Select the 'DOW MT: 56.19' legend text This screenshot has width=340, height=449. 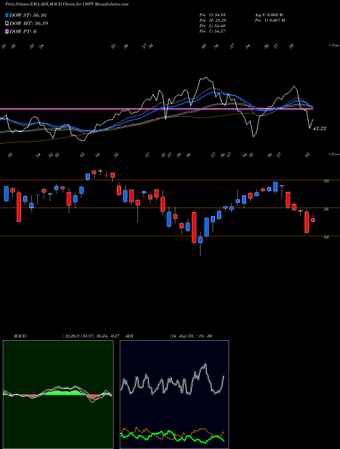(29, 24)
